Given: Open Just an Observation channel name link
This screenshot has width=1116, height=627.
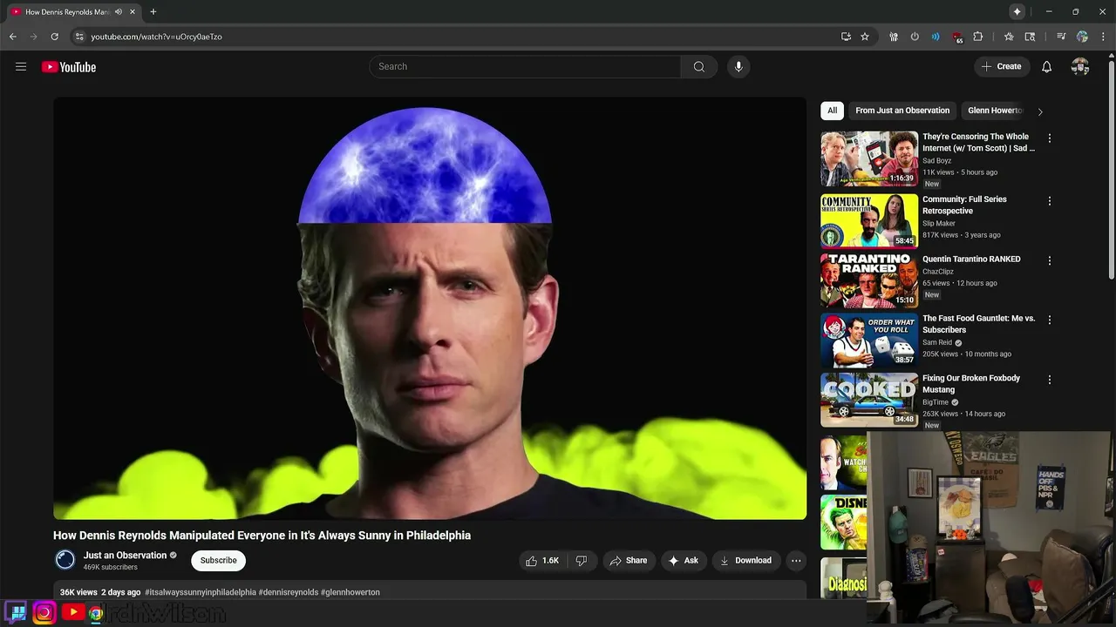Looking at the screenshot, I should pyautogui.click(x=125, y=556).
